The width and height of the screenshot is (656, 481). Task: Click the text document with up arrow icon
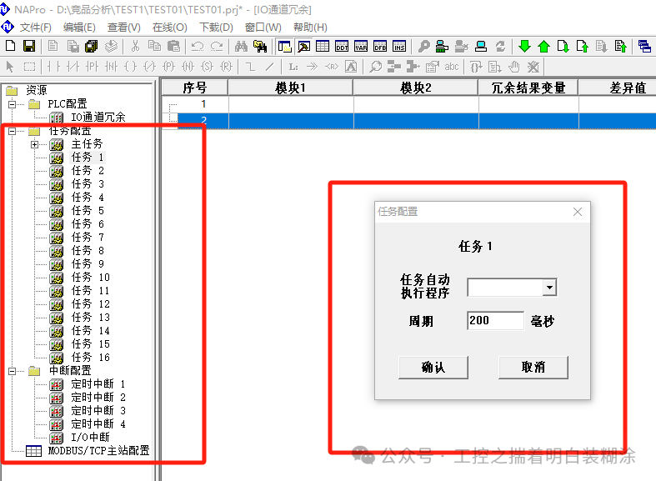coord(620,46)
